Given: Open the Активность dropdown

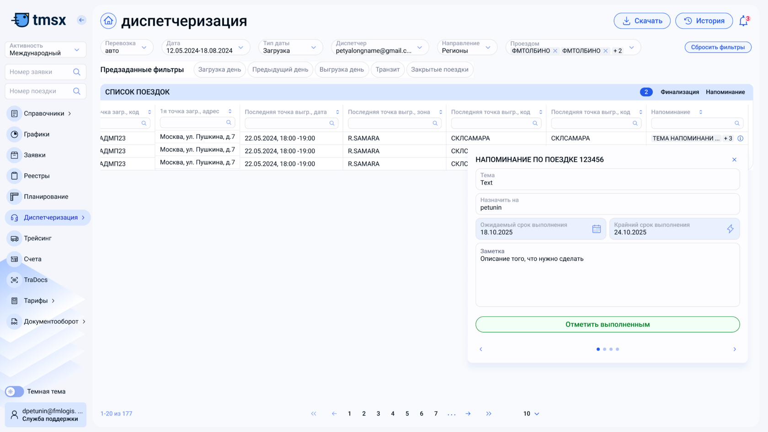Looking at the screenshot, I should (46, 49).
